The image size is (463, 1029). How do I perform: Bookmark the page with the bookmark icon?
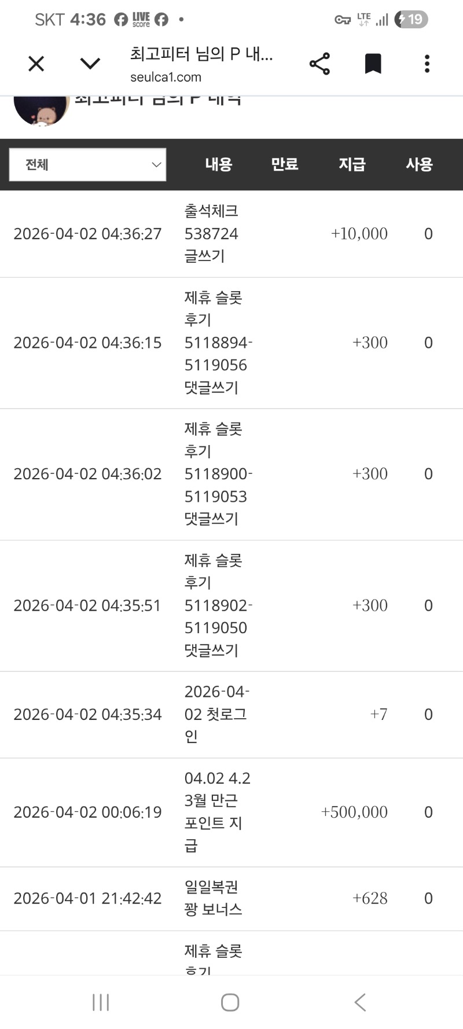point(373,64)
